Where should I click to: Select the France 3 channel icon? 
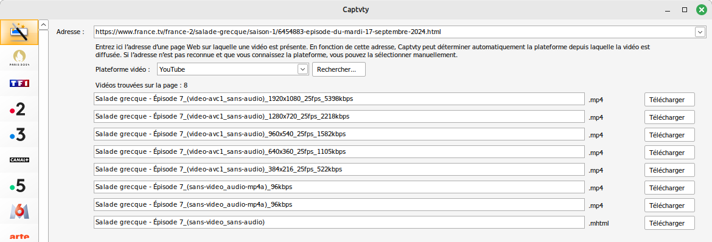click(19, 134)
